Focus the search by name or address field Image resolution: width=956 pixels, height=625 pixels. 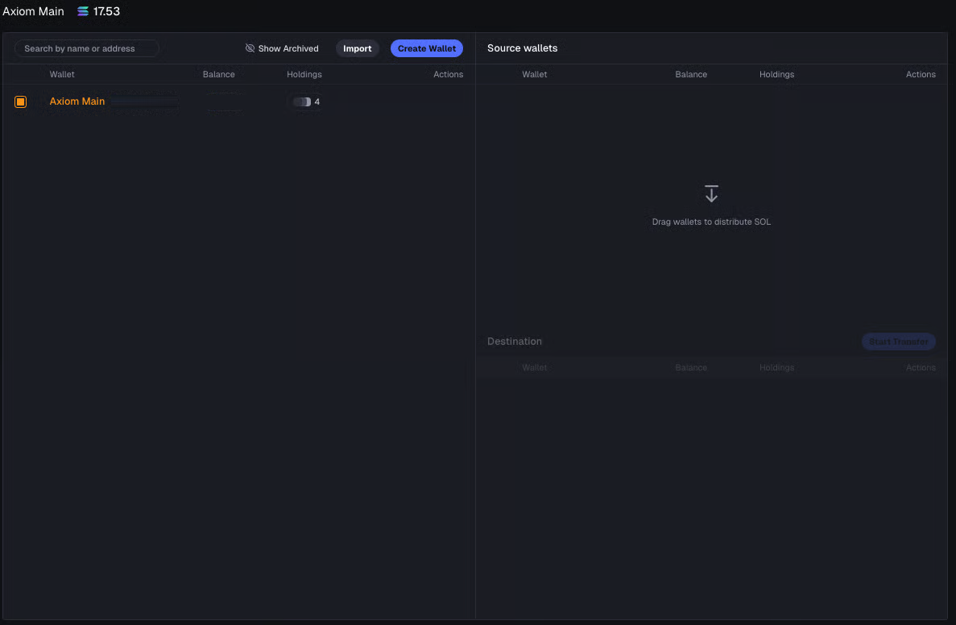pos(87,48)
